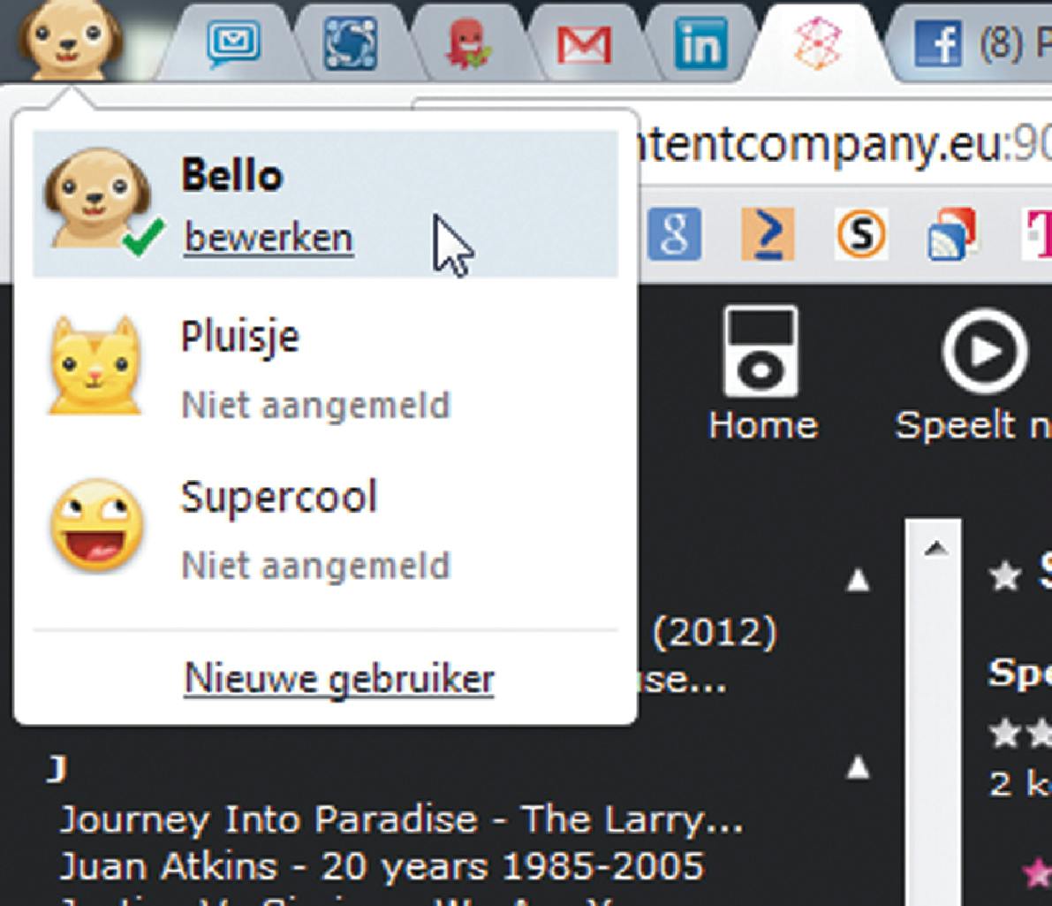
Task: Select the blue chat envelope pinned tab
Action: pos(234,43)
